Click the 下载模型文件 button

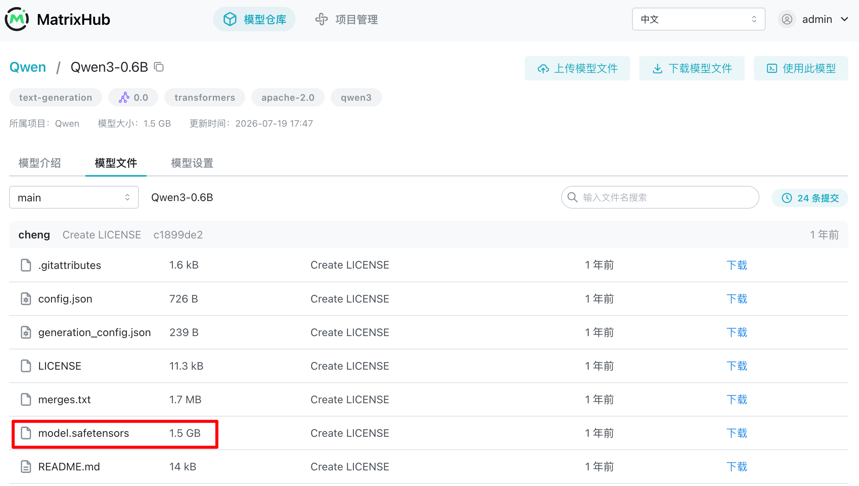pos(692,68)
